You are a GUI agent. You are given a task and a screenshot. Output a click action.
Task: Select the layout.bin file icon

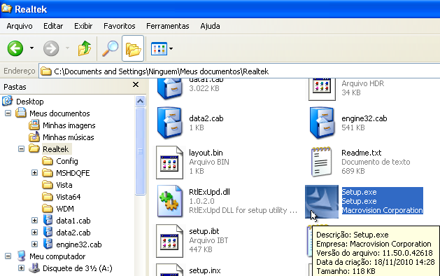click(169, 163)
